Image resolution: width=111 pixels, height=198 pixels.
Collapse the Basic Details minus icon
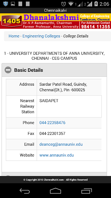pyautogui.click(x=8, y=70)
